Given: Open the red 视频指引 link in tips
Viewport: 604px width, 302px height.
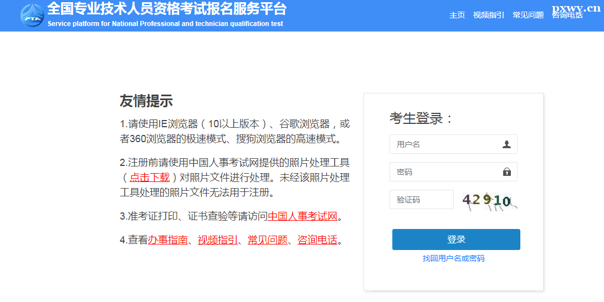Looking at the screenshot, I should point(218,240).
